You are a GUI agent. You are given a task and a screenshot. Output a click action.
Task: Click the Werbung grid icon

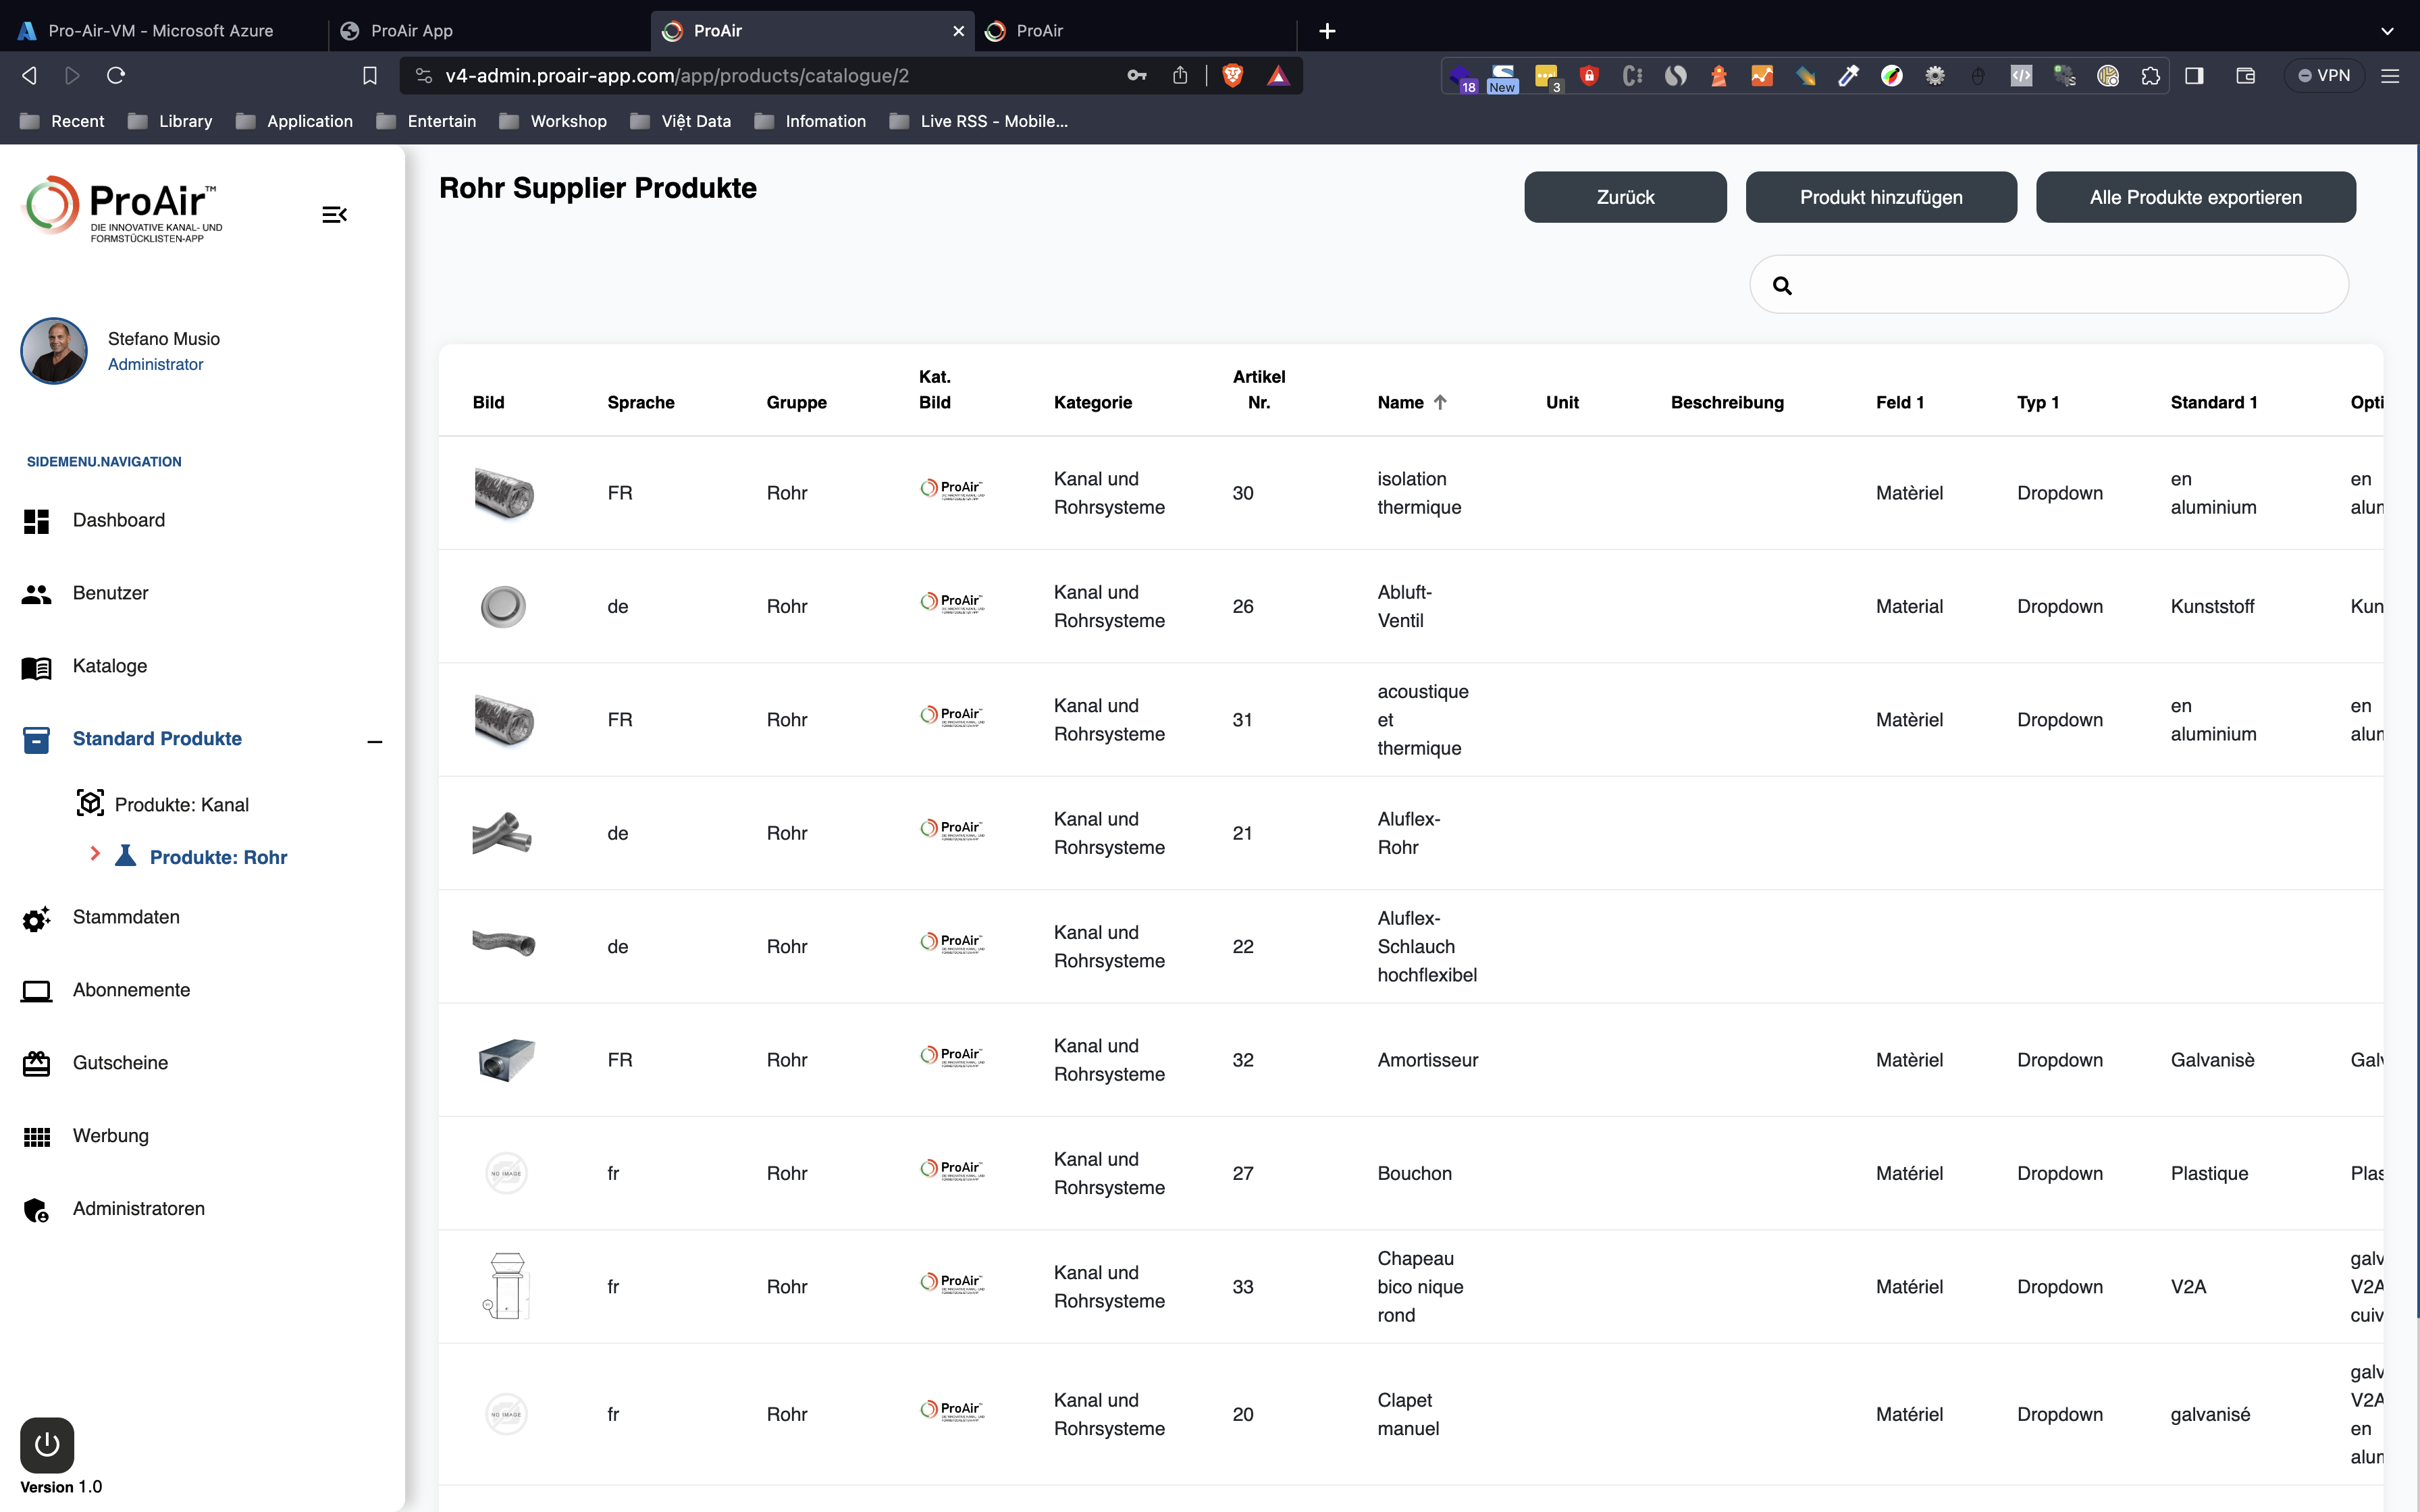pyautogui.click(x=36, y=1137)
